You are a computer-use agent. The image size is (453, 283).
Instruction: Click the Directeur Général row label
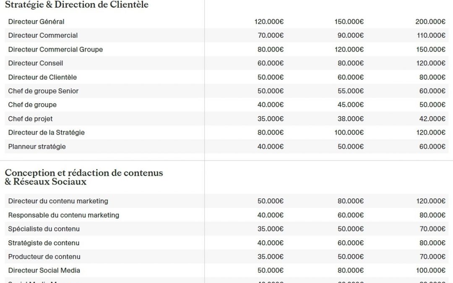pyautogui.click(x=36, y=21)
